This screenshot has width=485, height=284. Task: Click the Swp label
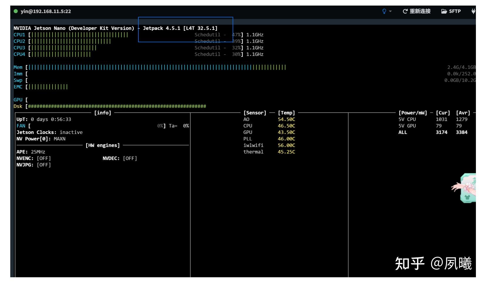pos(18,80)
